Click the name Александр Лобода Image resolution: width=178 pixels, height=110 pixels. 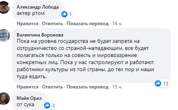click(38, 7)
